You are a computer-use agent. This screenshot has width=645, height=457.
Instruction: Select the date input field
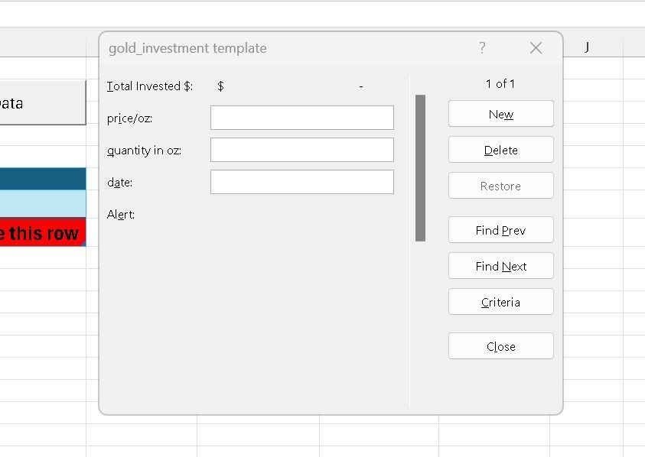pyautogui.click(x=301, y=181)
